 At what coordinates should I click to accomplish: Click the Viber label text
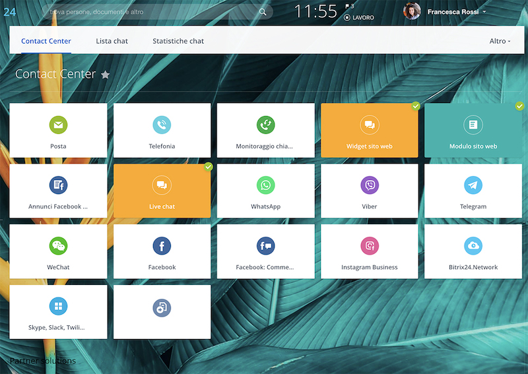coord(370,206)
